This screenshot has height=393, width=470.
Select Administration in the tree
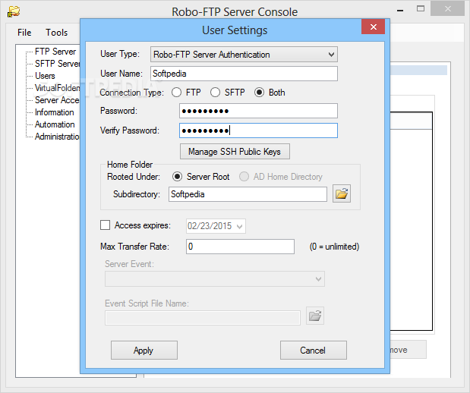(57, 137)
